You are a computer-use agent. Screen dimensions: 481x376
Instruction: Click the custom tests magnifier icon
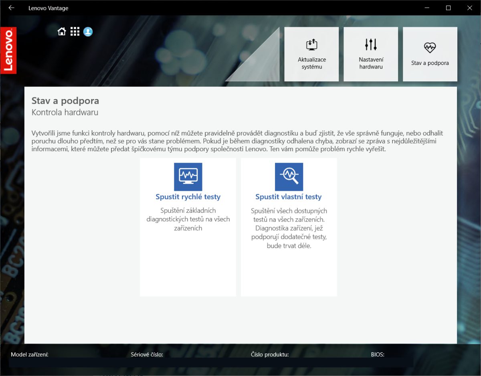(289, 177)
